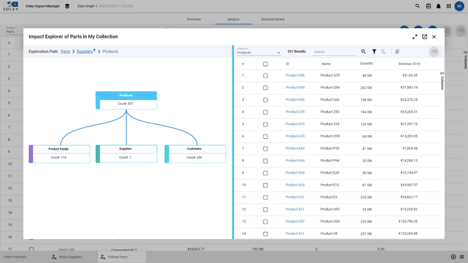Open the Impact on Products dropdown
The height and width of the screenshot is (263, 468).
259,52
